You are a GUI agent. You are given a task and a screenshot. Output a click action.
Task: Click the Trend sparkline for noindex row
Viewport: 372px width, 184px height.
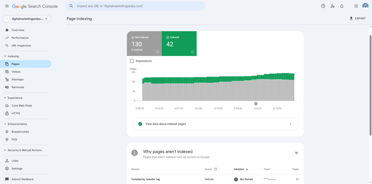270,179
